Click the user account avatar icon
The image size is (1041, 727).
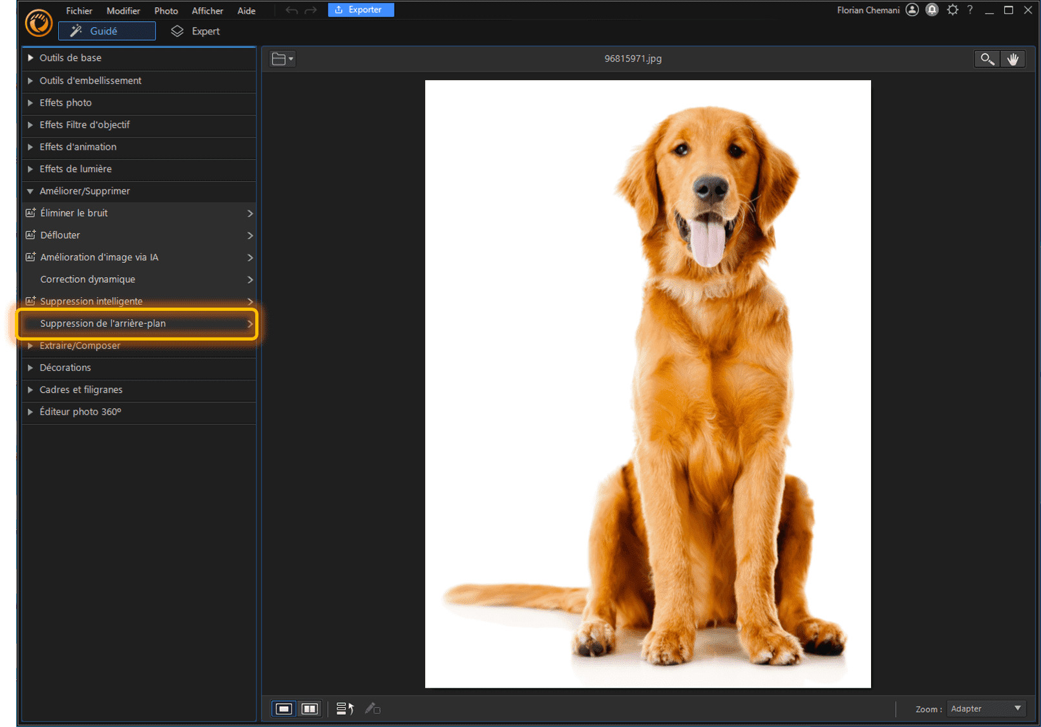pyautogui.click(x=912, y=10)
